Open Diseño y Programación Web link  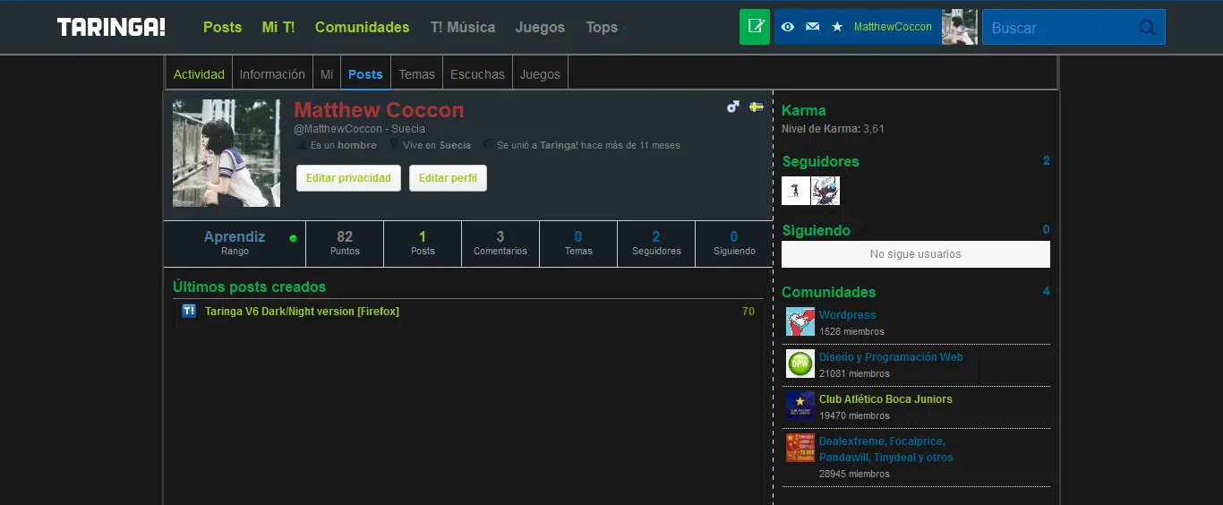[x=891, y=357]
